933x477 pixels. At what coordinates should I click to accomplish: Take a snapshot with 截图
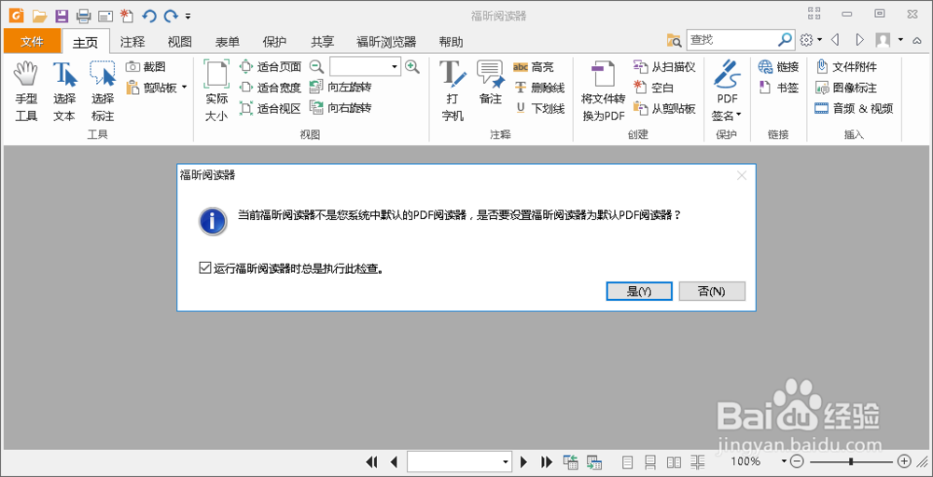click(146, 67)
